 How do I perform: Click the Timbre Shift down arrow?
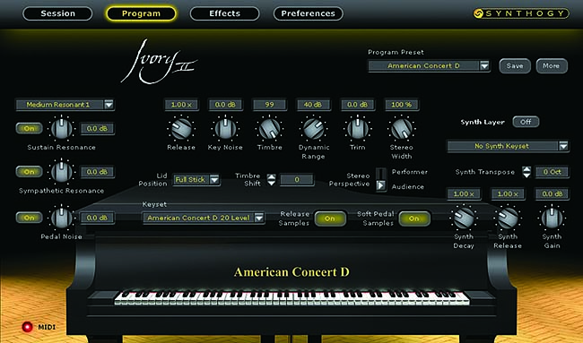pos(272,183)
